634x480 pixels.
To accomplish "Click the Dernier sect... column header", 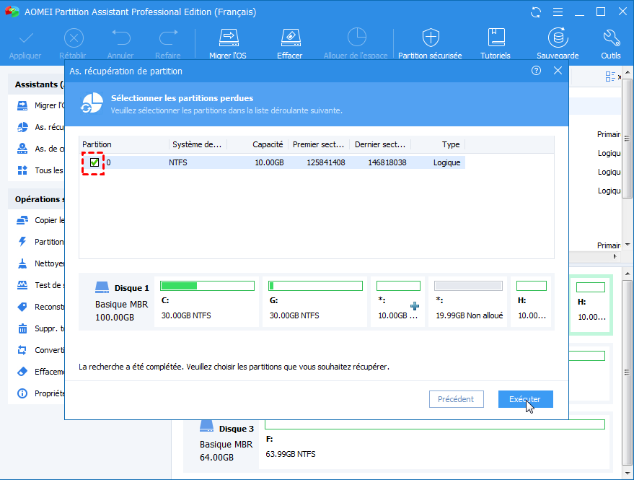I will coord(380,144).
